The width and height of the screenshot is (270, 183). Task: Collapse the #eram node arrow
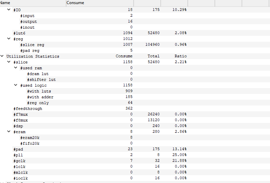click(9, 132)
